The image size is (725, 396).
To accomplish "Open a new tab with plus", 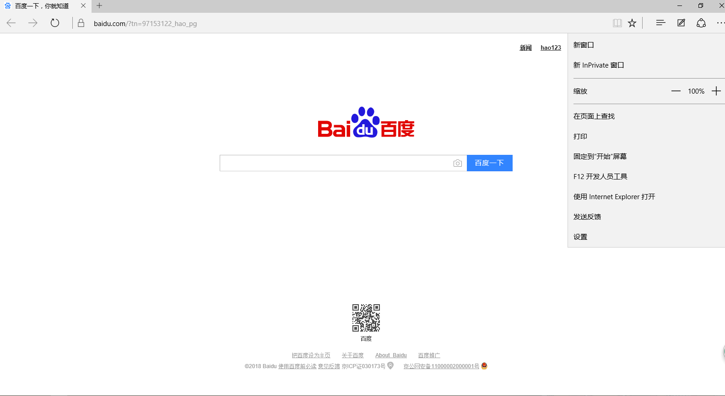I will point(99,6).
